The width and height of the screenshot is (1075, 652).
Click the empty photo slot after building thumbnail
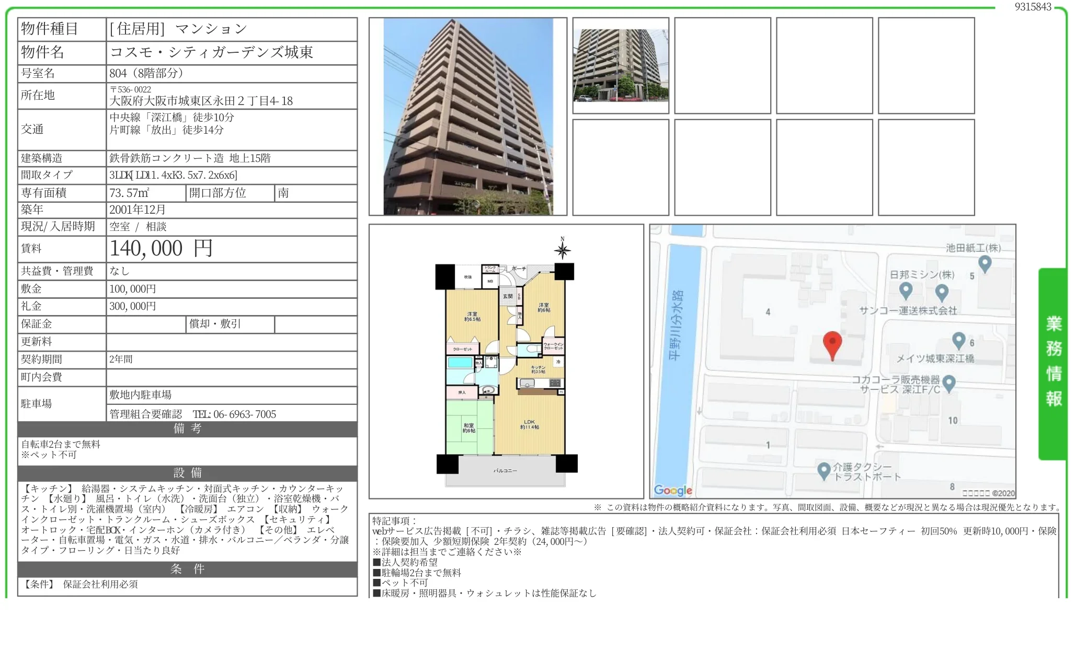tap(722, 65)
